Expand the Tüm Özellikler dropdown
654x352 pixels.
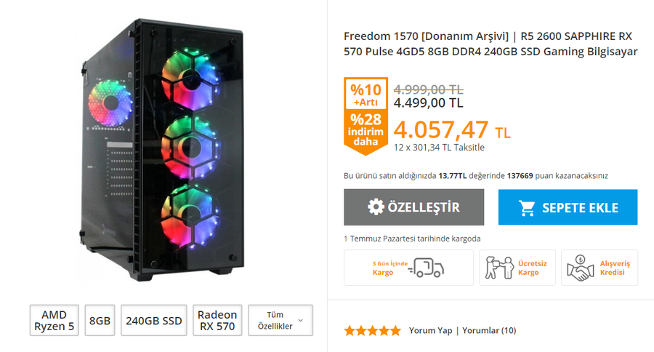coord(280,320)
